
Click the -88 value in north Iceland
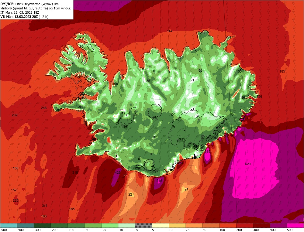pyautogui.click(x=180, y=58)
